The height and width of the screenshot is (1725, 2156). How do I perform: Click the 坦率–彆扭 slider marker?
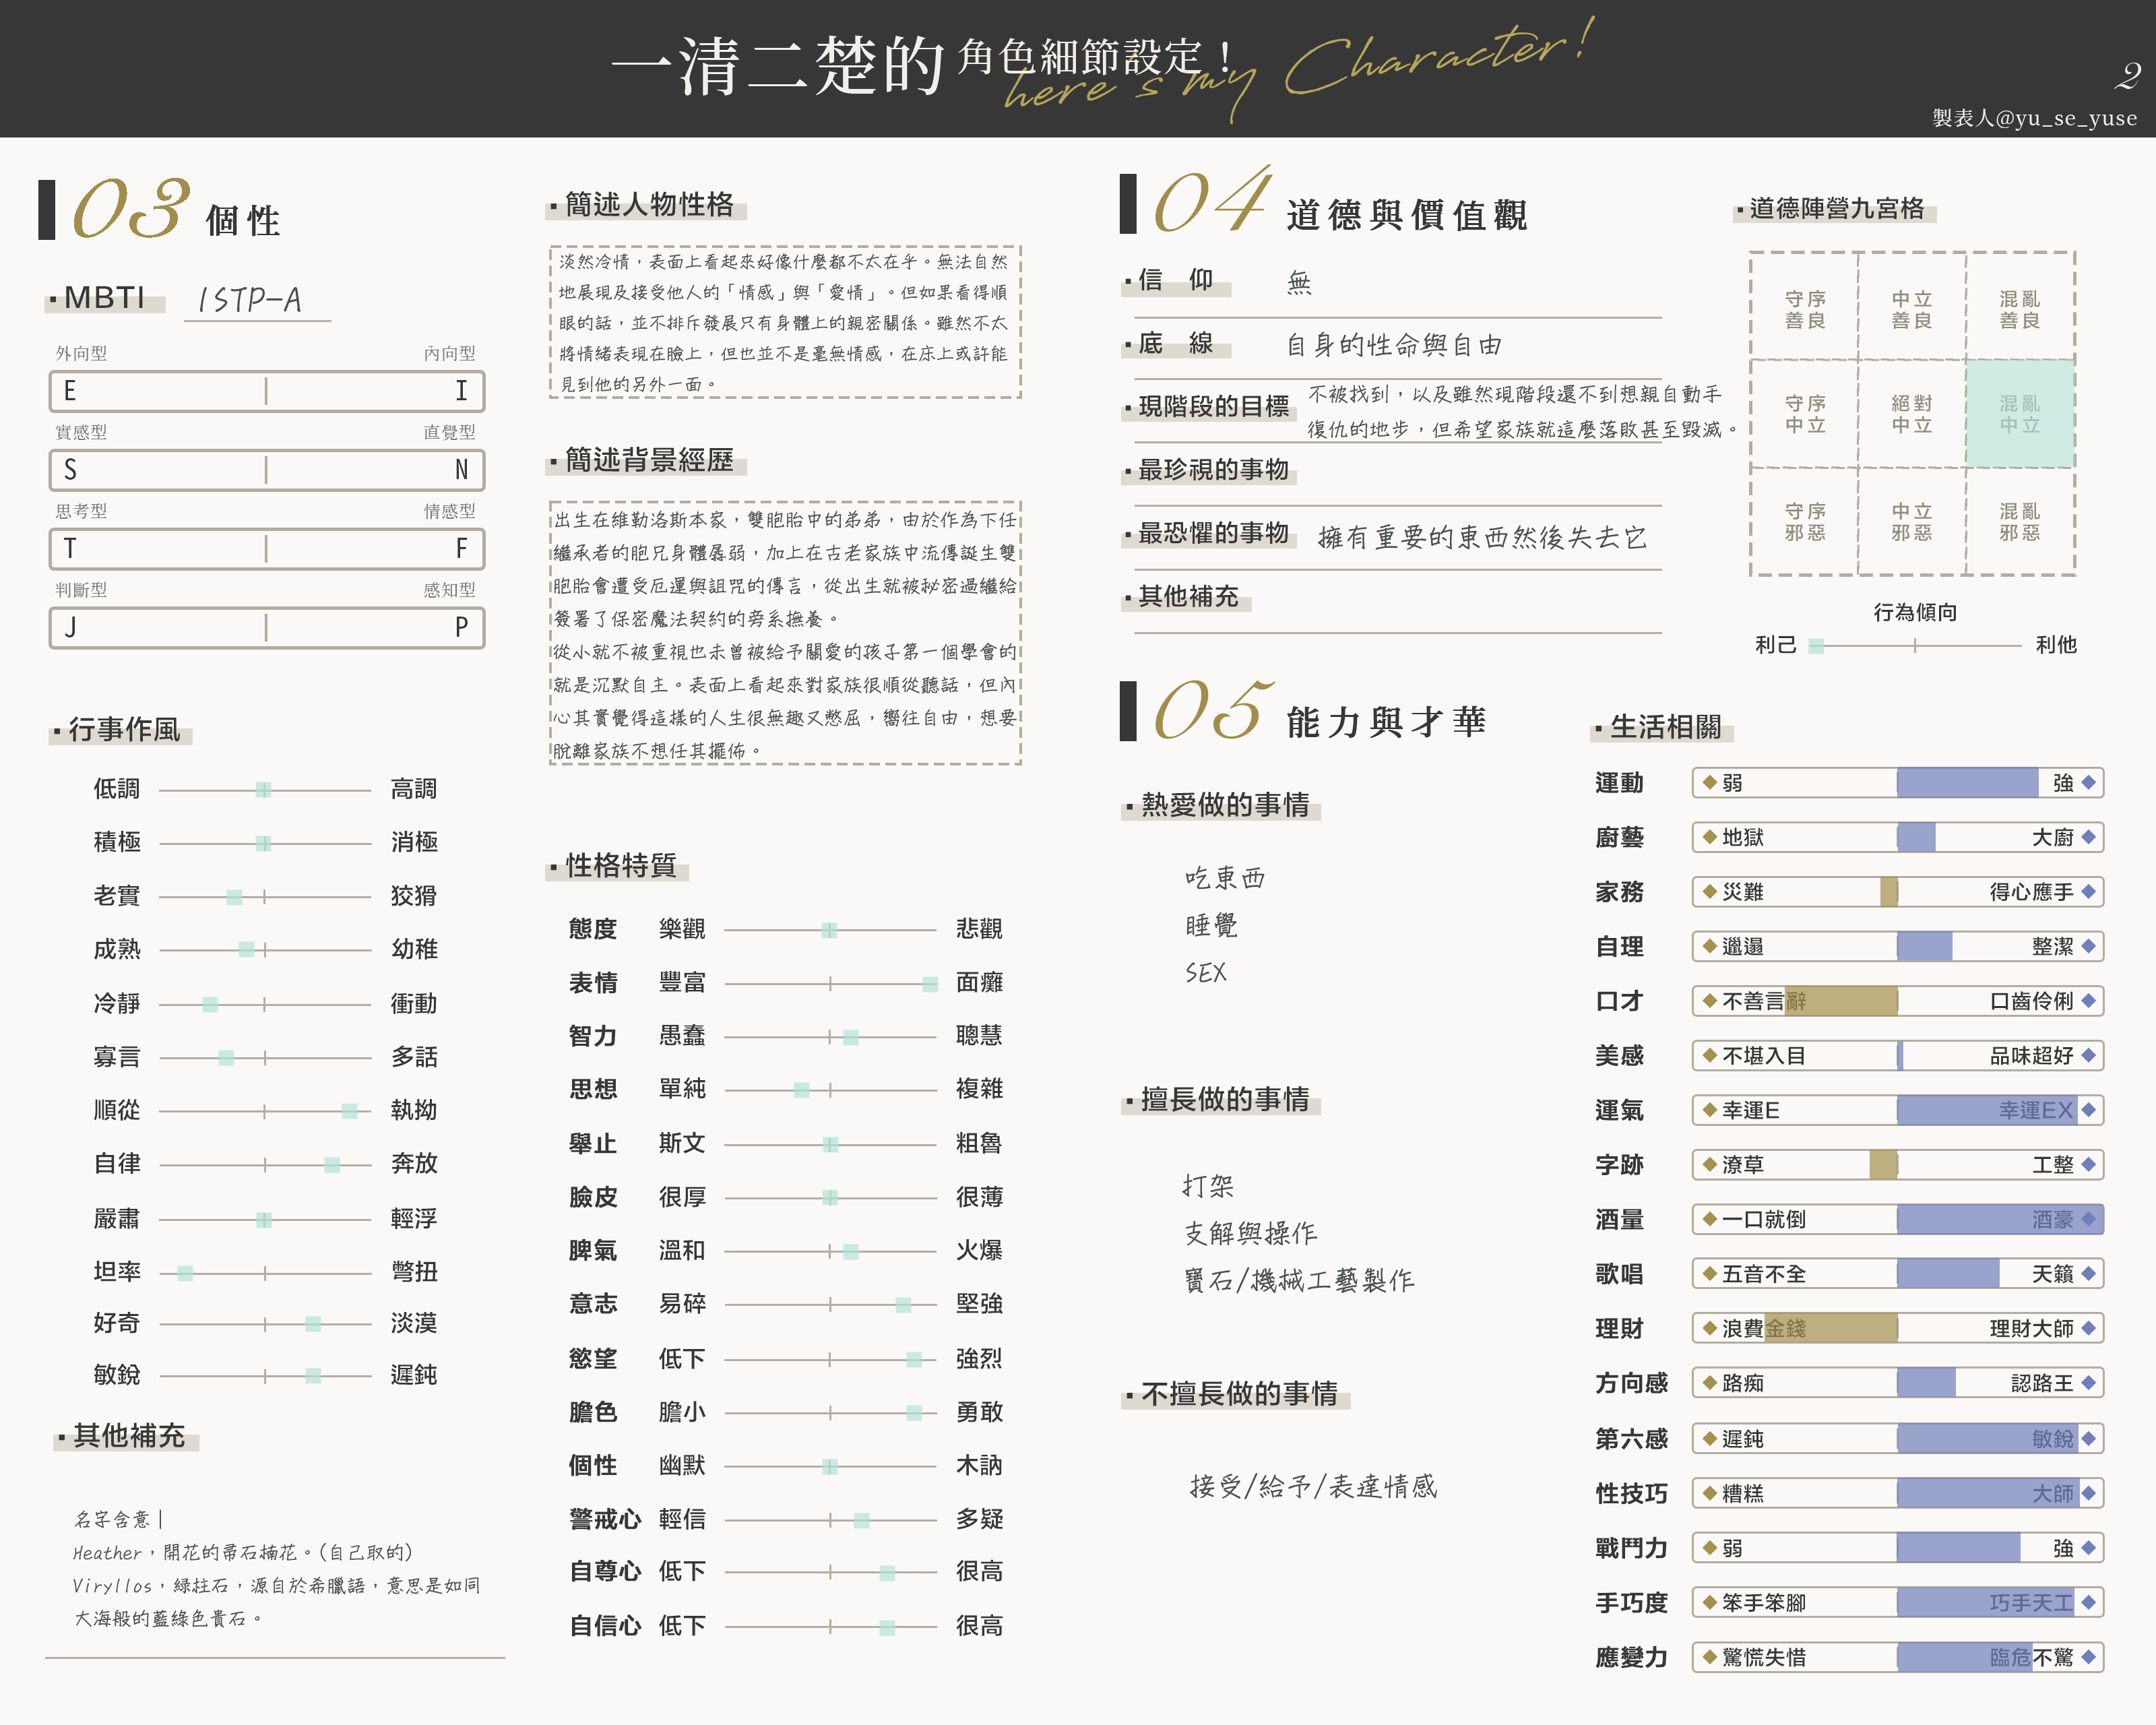(x=185, y=1273)
